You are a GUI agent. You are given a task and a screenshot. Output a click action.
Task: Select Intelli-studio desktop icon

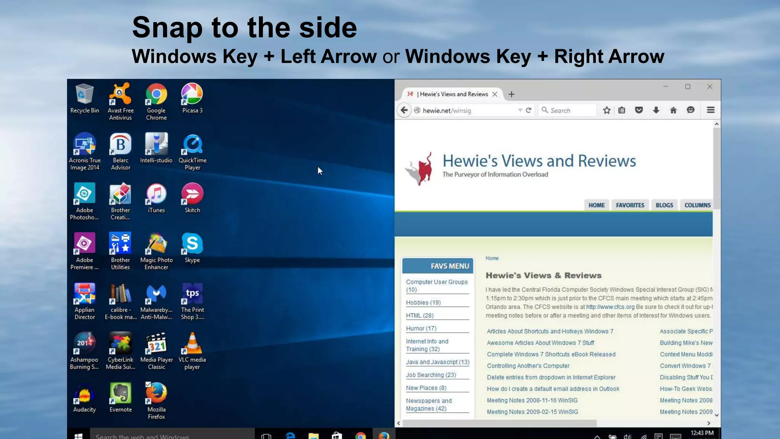[x=156, y=148]
